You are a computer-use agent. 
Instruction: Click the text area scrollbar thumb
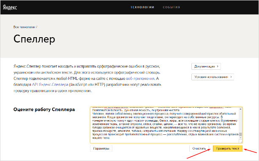point(240,134)
